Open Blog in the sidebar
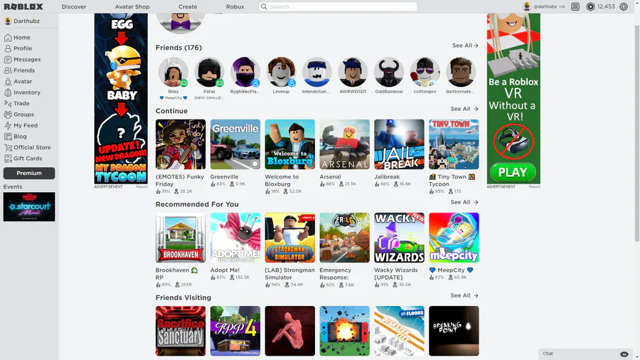640x360 pixels. 16,137
